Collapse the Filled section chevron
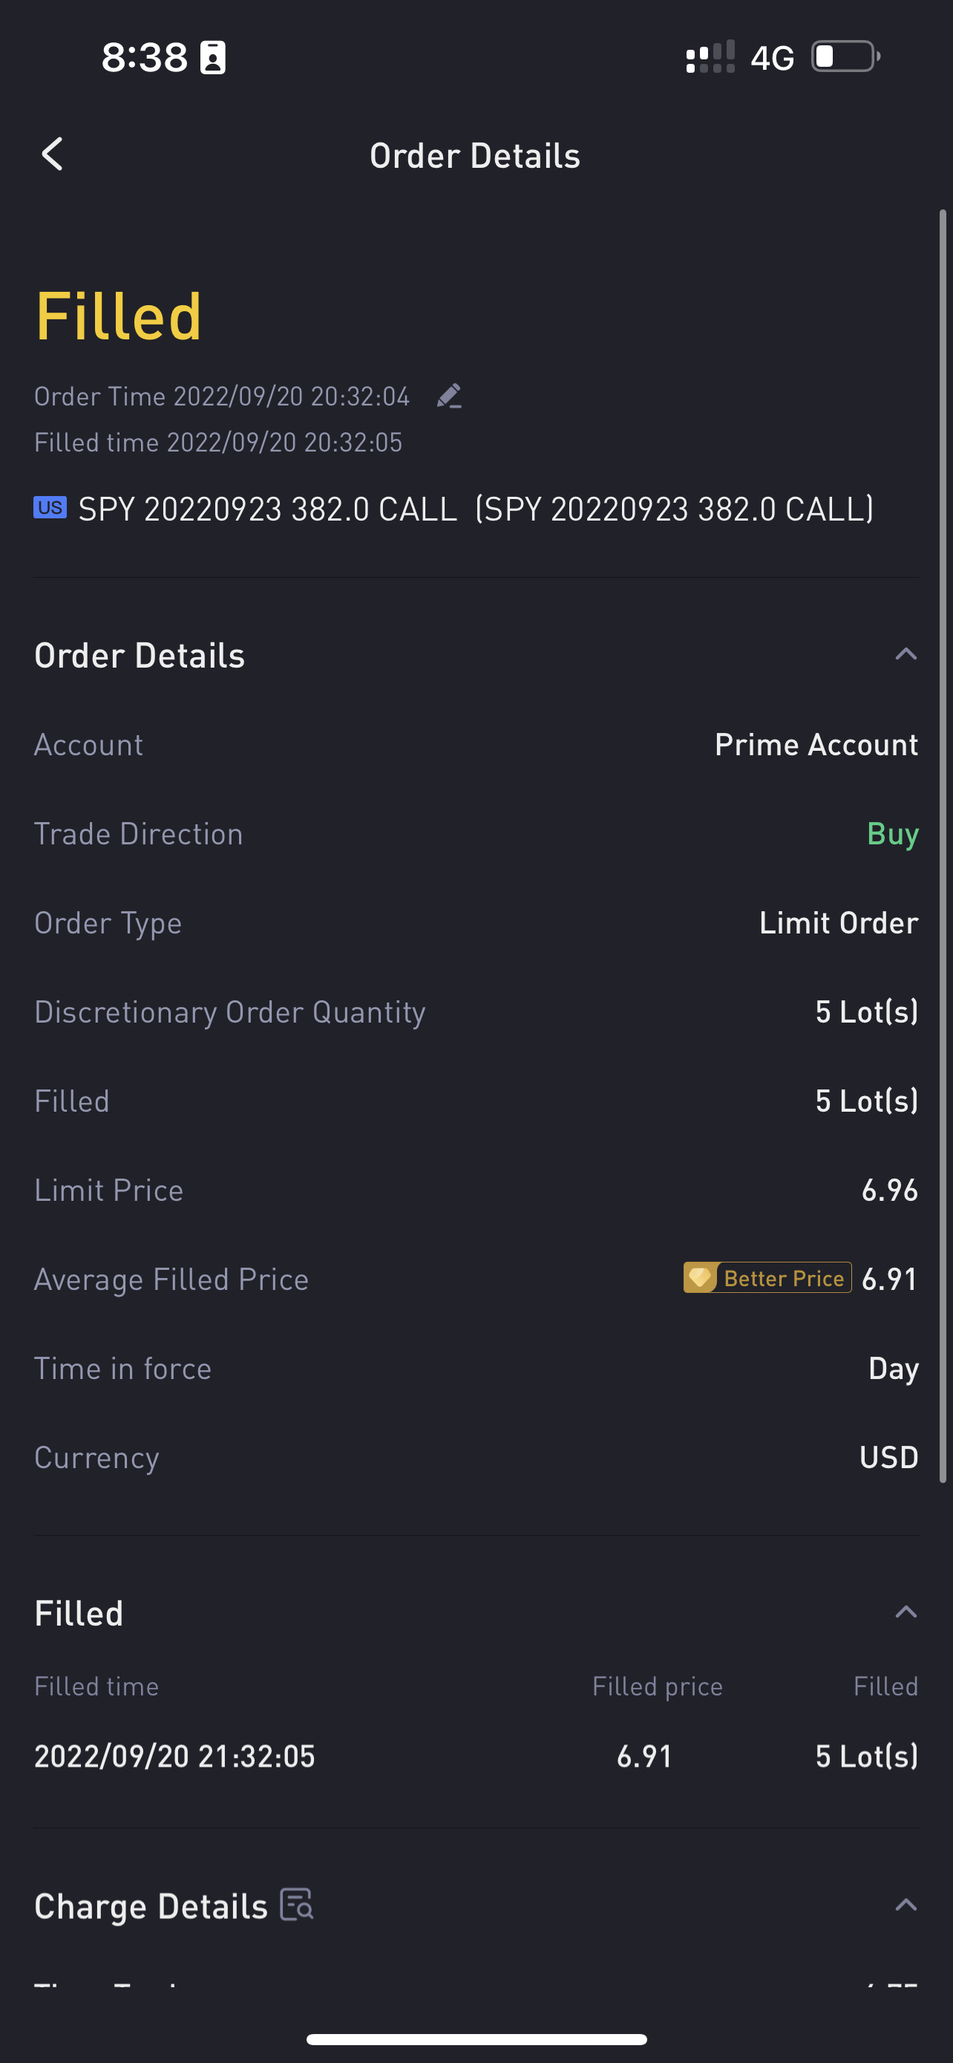Image resolution: width=953 pixels, height=2063 pixels. 905,1612
